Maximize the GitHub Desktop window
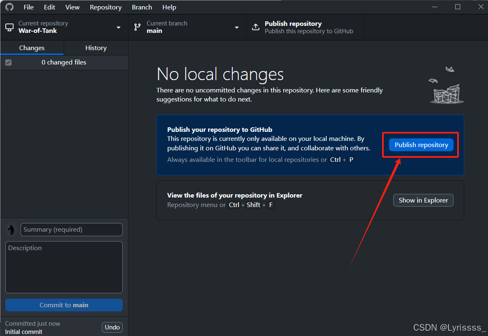This screenshot has height=336, width=488. [458, 7]
